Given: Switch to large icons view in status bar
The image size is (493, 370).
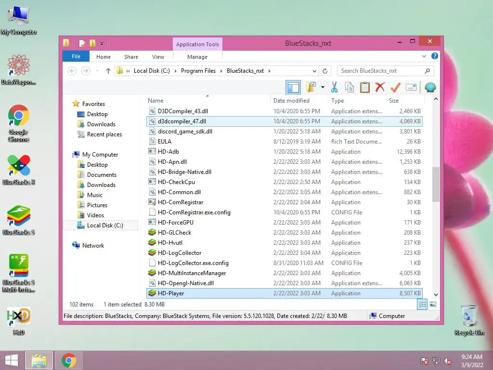Looking at the screenshot, I should [x=433, y=304].
